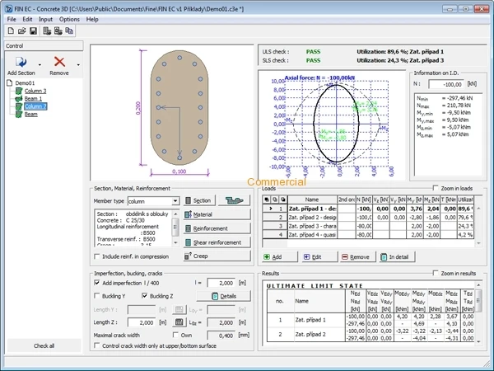
Task: Save file using floppy disk icon
Action: [33, 31]
